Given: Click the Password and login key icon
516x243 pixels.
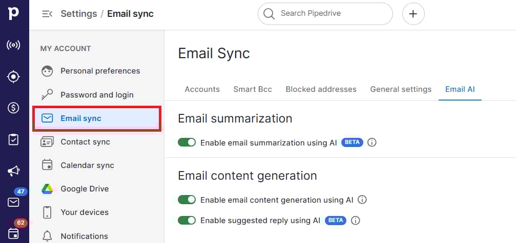Looking at the screenshot, I should pyautogui.click(x=47, y=95).
